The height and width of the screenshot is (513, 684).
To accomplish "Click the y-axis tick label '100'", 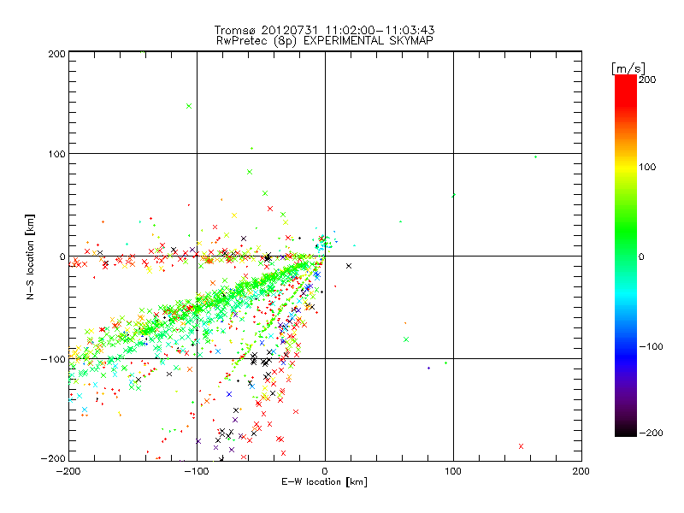I will [x=56, y=154].
